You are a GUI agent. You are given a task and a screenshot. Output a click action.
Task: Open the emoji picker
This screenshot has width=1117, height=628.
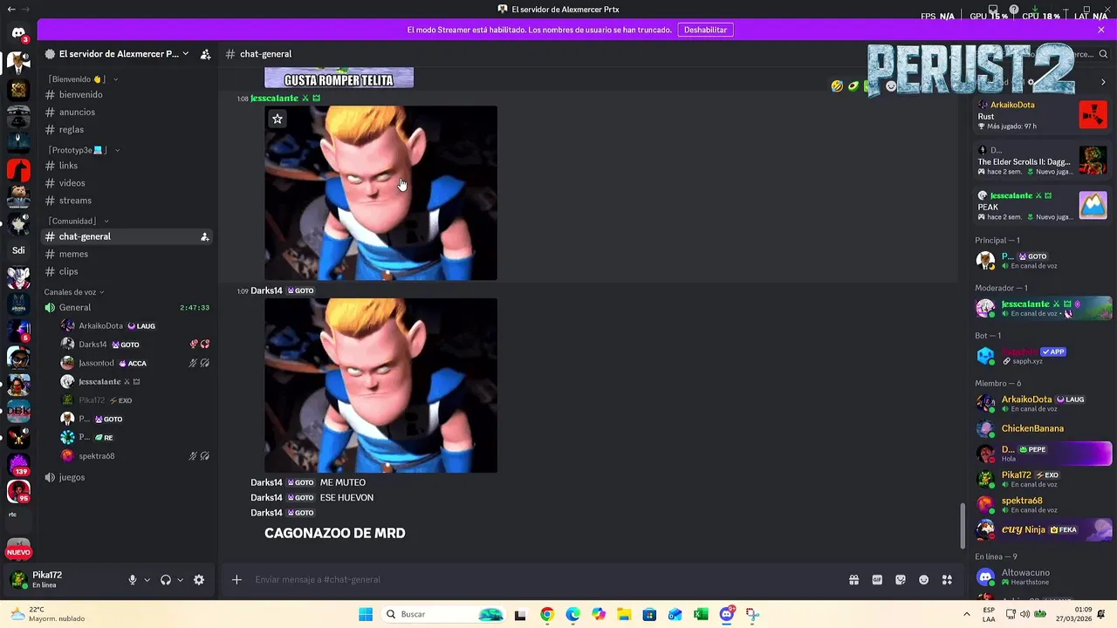[923, 580]
